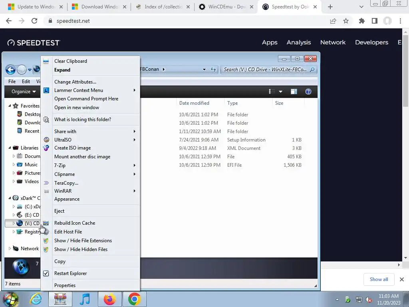Collapse the Libraries tree group

coord(10,148)
